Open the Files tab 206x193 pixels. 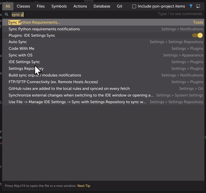coord(41,6)
